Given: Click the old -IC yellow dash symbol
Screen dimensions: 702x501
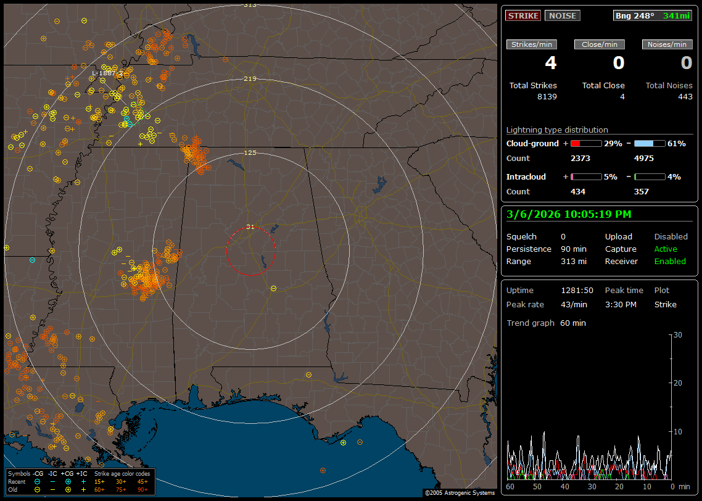Looking at the screenshot, I should [x=52, y=489].
